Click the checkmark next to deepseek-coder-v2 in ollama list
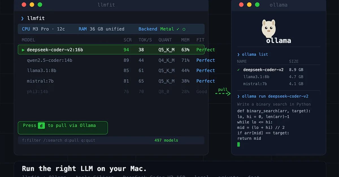This screenshot has width=339, height=177. 239,70
